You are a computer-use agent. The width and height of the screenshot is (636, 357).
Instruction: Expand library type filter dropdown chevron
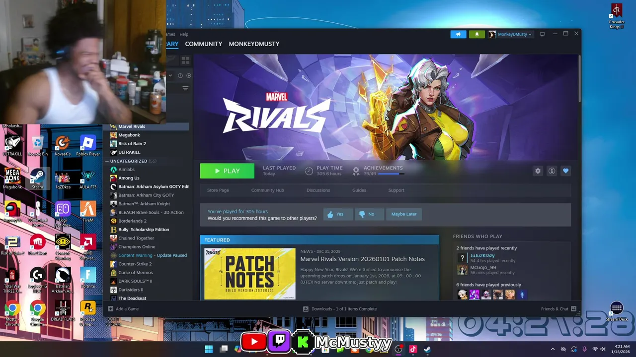[170, 75]
